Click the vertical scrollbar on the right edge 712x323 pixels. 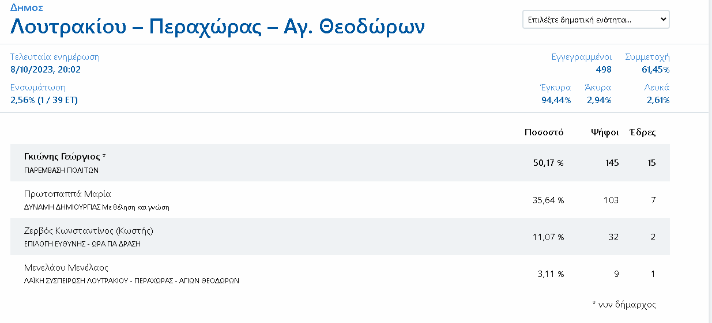point(710,161)
